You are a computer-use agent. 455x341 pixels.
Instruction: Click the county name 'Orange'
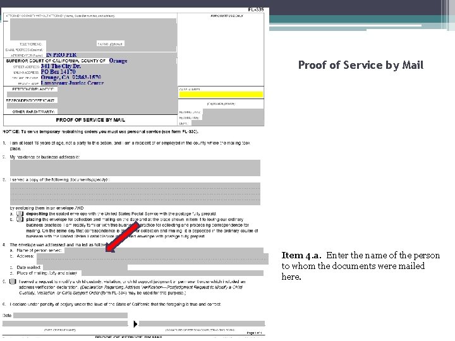(x=118, y=61)
